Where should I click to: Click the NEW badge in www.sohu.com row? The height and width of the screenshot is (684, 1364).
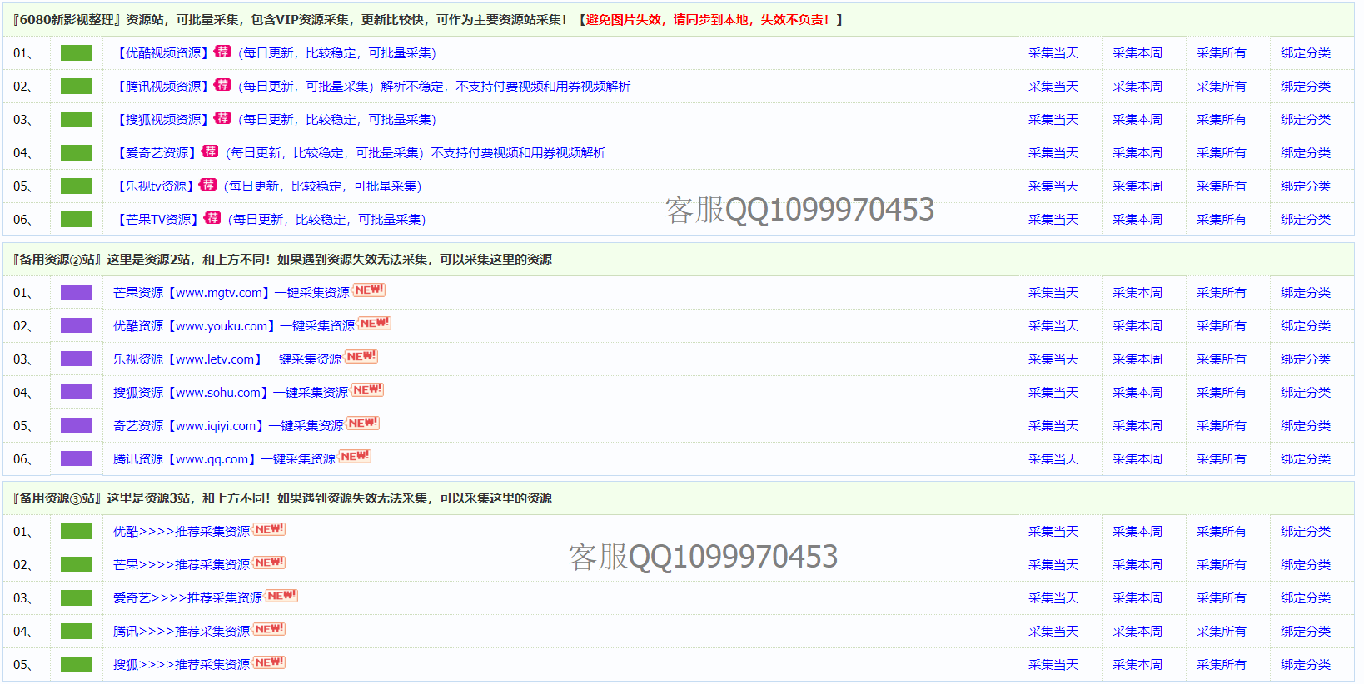[x=367, y=390]
